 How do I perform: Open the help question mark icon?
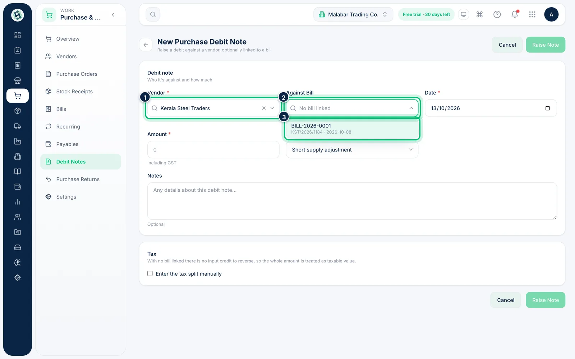pos(497,14)
